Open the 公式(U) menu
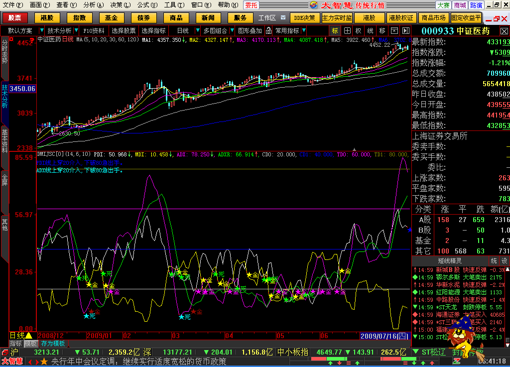Screen dimensions: 510x367 pos(147,5)
